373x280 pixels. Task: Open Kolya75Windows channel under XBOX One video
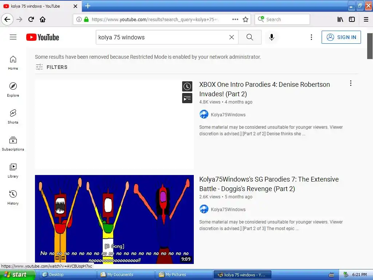(228, 115)
